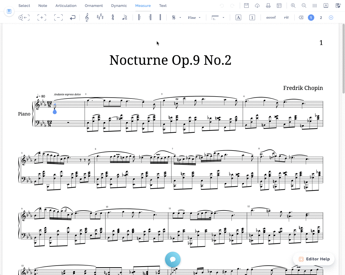Switch to voice 1
This screenshot has width=345, height=275.
(311, 17)
